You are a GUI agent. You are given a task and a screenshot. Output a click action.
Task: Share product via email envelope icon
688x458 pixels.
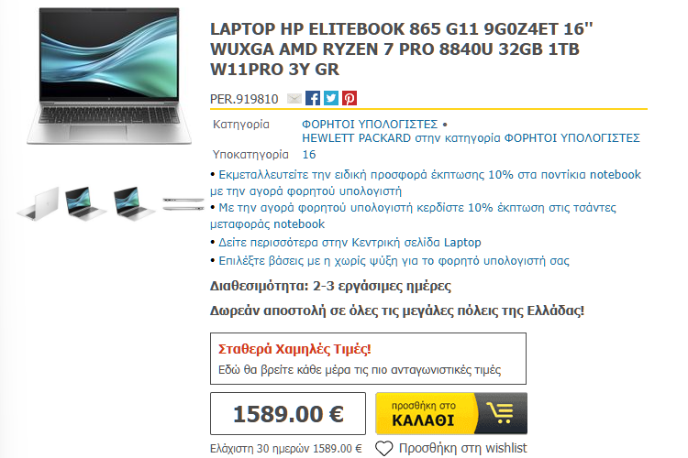coord(294,99)
